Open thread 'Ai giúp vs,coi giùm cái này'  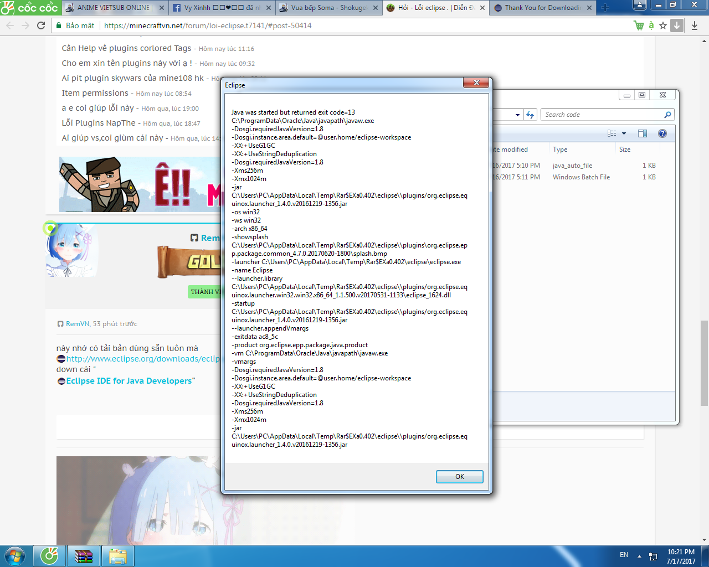[x=112, y=138]
